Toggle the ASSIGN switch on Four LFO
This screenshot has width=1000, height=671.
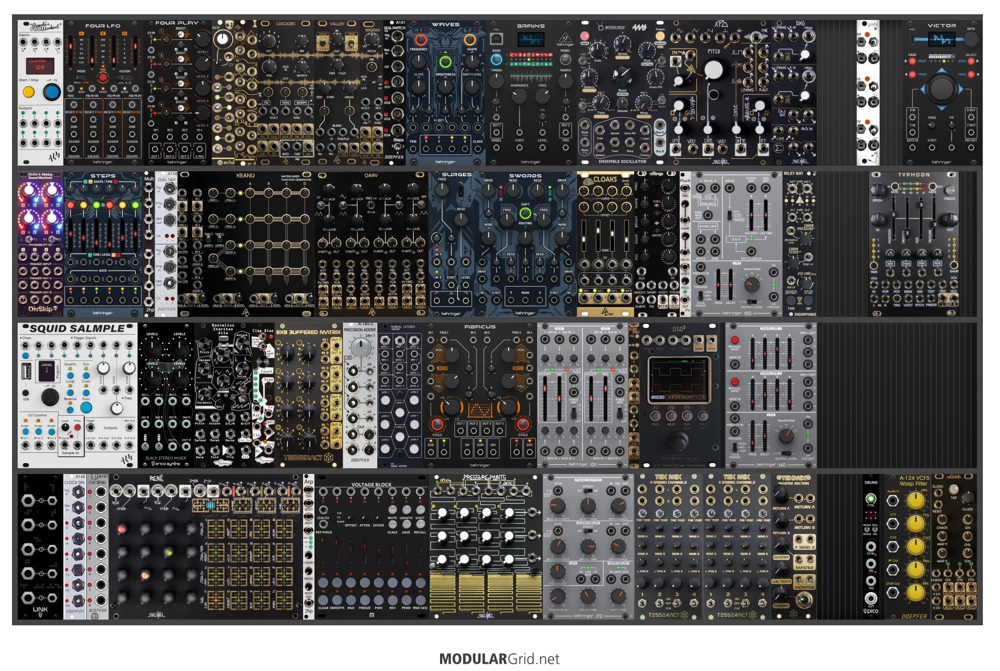coord(124,77)
